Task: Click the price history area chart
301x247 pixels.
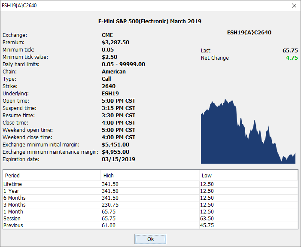Action: point(248,131)
